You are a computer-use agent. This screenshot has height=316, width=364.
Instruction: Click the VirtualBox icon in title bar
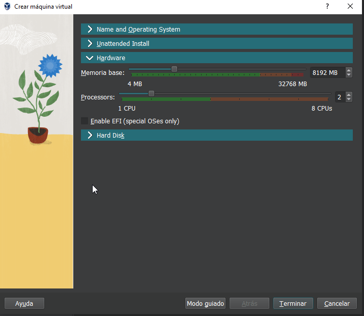[7, 6]
